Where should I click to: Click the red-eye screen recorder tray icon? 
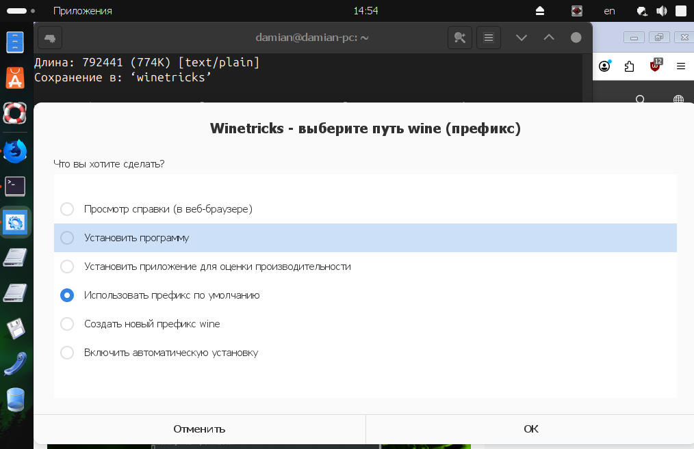tap(577, 11)
